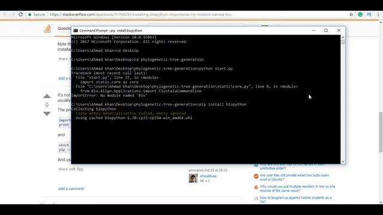The width and height of the screenshot is (383, 215).
Task: Click the Command Prompt scrollbar thumb
Action: tap(343, 42)
